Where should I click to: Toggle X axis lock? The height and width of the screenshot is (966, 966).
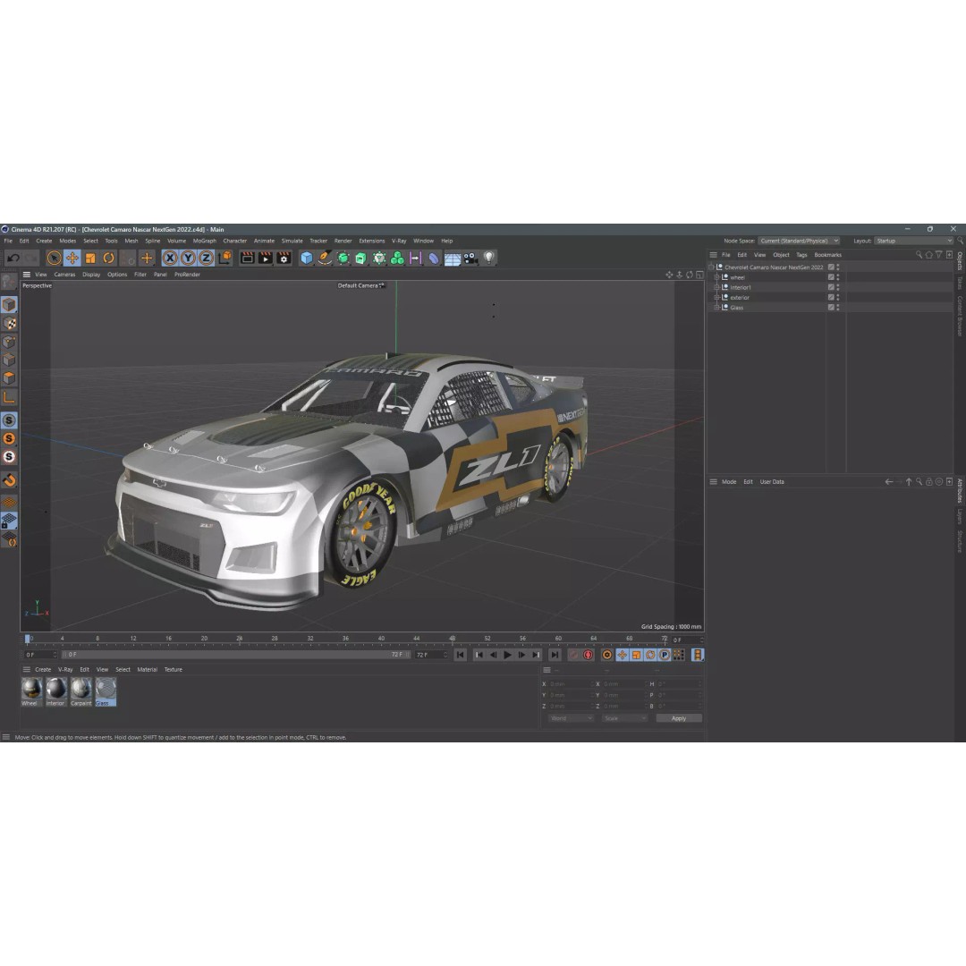(x=170, y=258)
